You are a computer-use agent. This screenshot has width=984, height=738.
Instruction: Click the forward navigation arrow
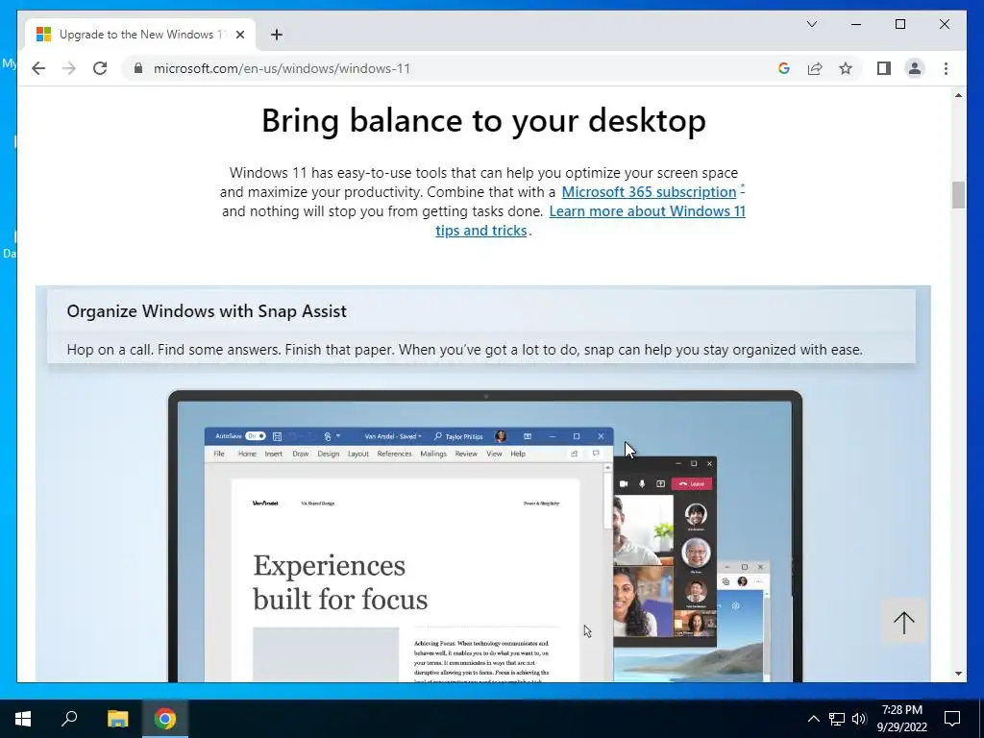[69, 68]
